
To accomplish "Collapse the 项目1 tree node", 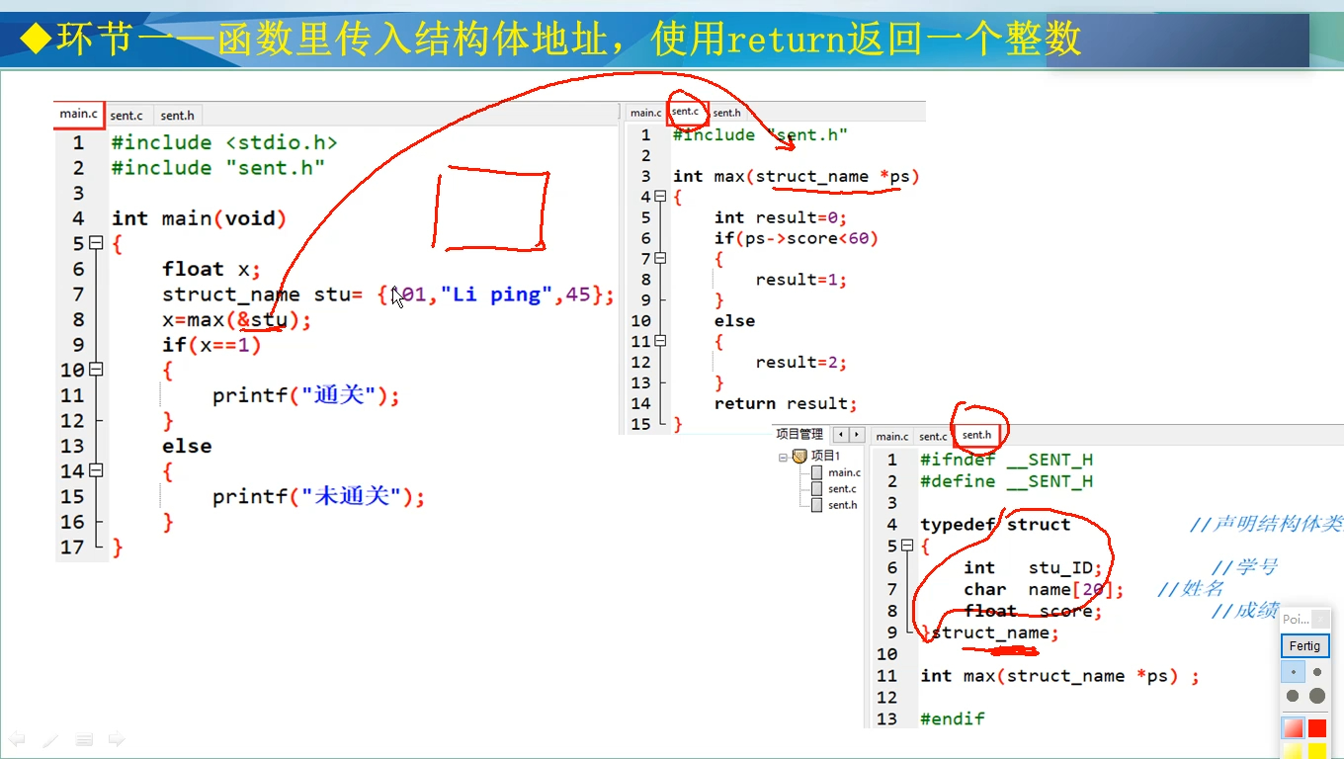I will (x=783, y=458).
